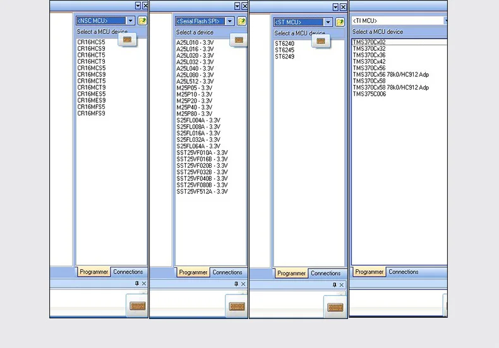Close lower pane in ST MCU window
This screenshot has width=499, height=348.
click(342, 285)
